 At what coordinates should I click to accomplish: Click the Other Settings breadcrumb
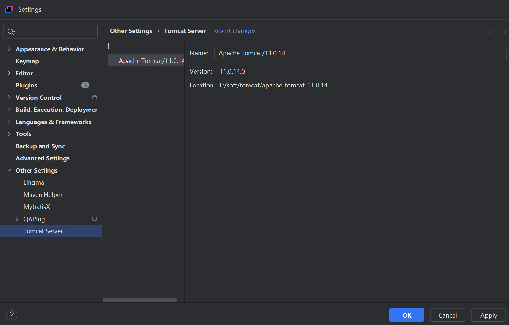(131, 31)
